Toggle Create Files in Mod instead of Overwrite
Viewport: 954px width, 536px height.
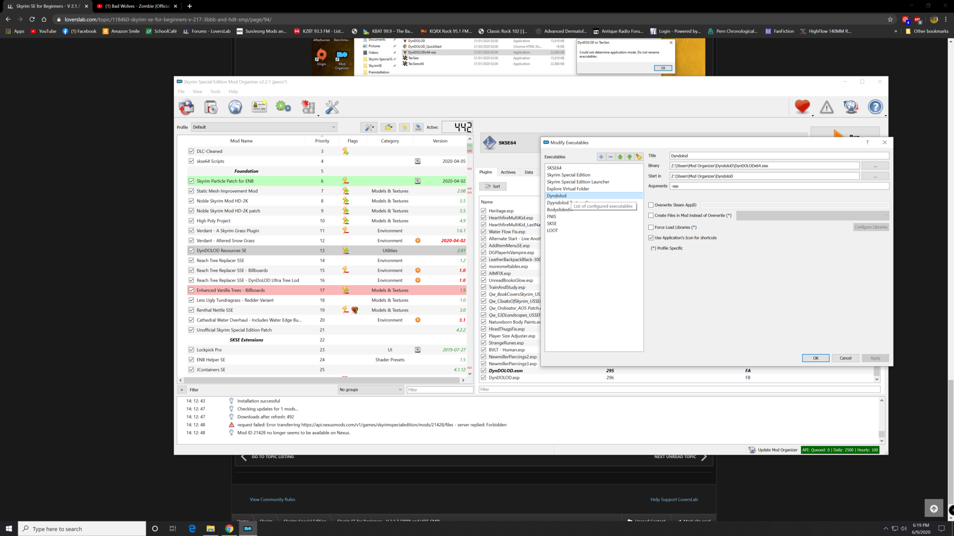(x=651, y=215)
